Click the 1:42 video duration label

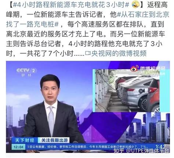pos(160,146)
